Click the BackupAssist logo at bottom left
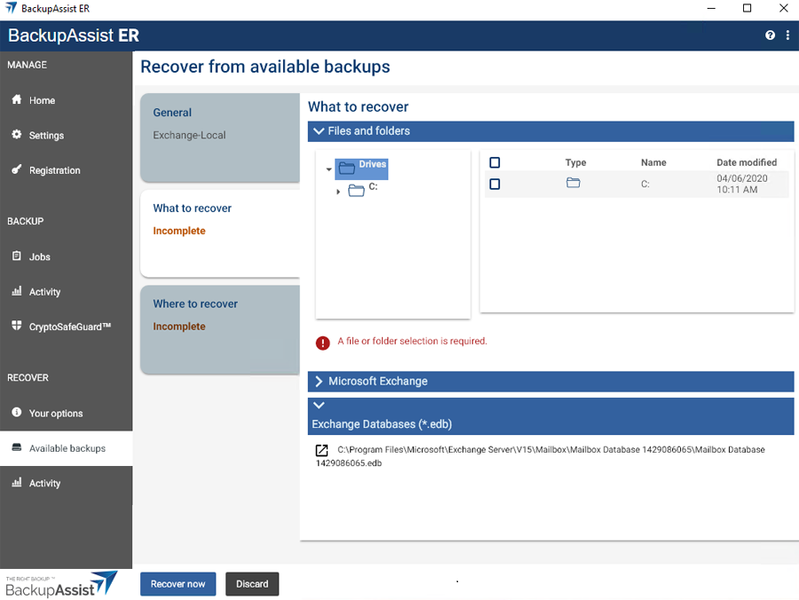 pyautogui.click(x=61, y=585)
